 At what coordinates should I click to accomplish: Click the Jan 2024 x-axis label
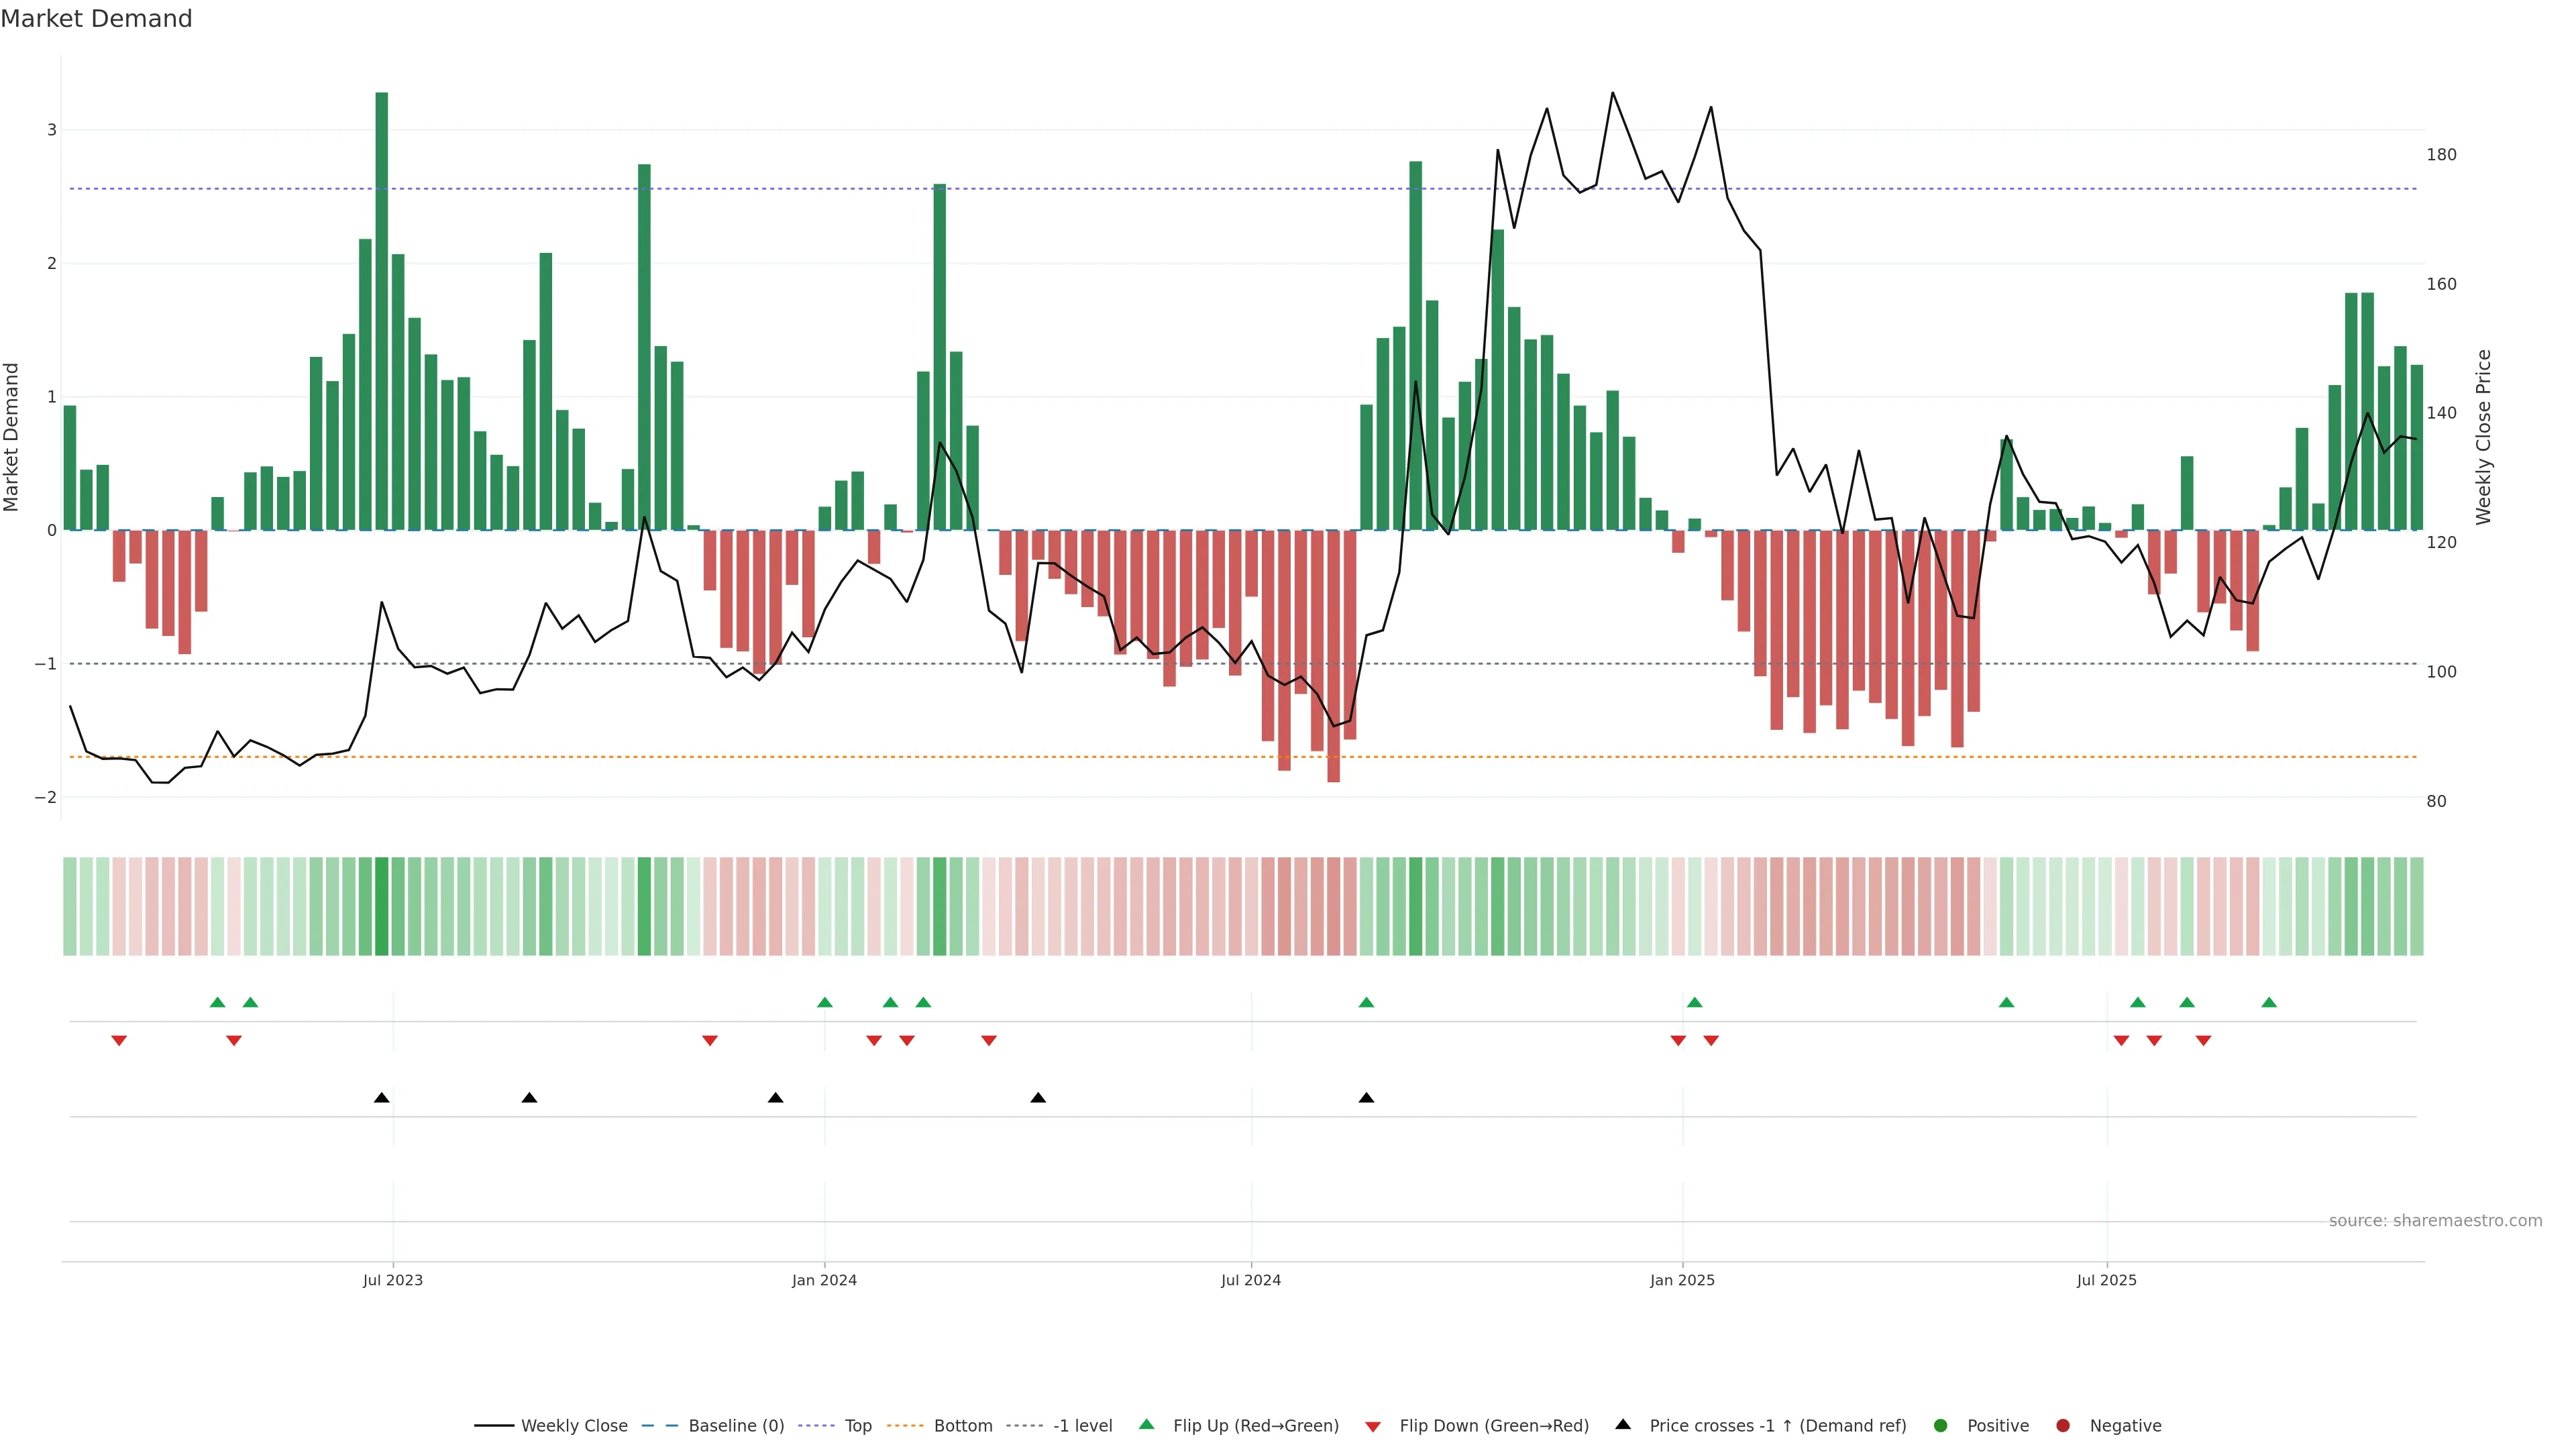(824, 1280)
